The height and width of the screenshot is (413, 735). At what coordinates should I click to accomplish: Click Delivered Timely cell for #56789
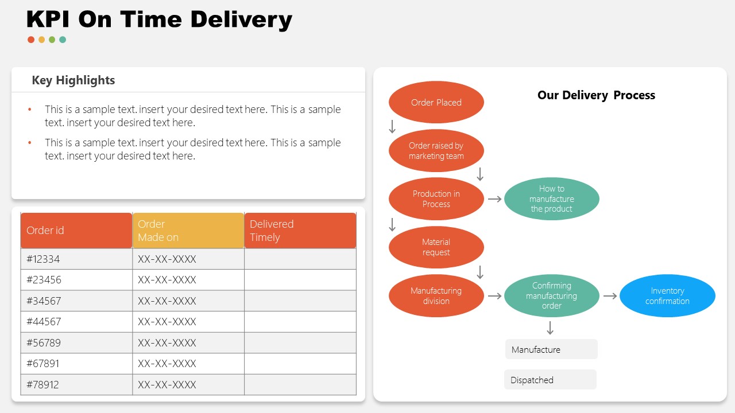pos(300,343)
